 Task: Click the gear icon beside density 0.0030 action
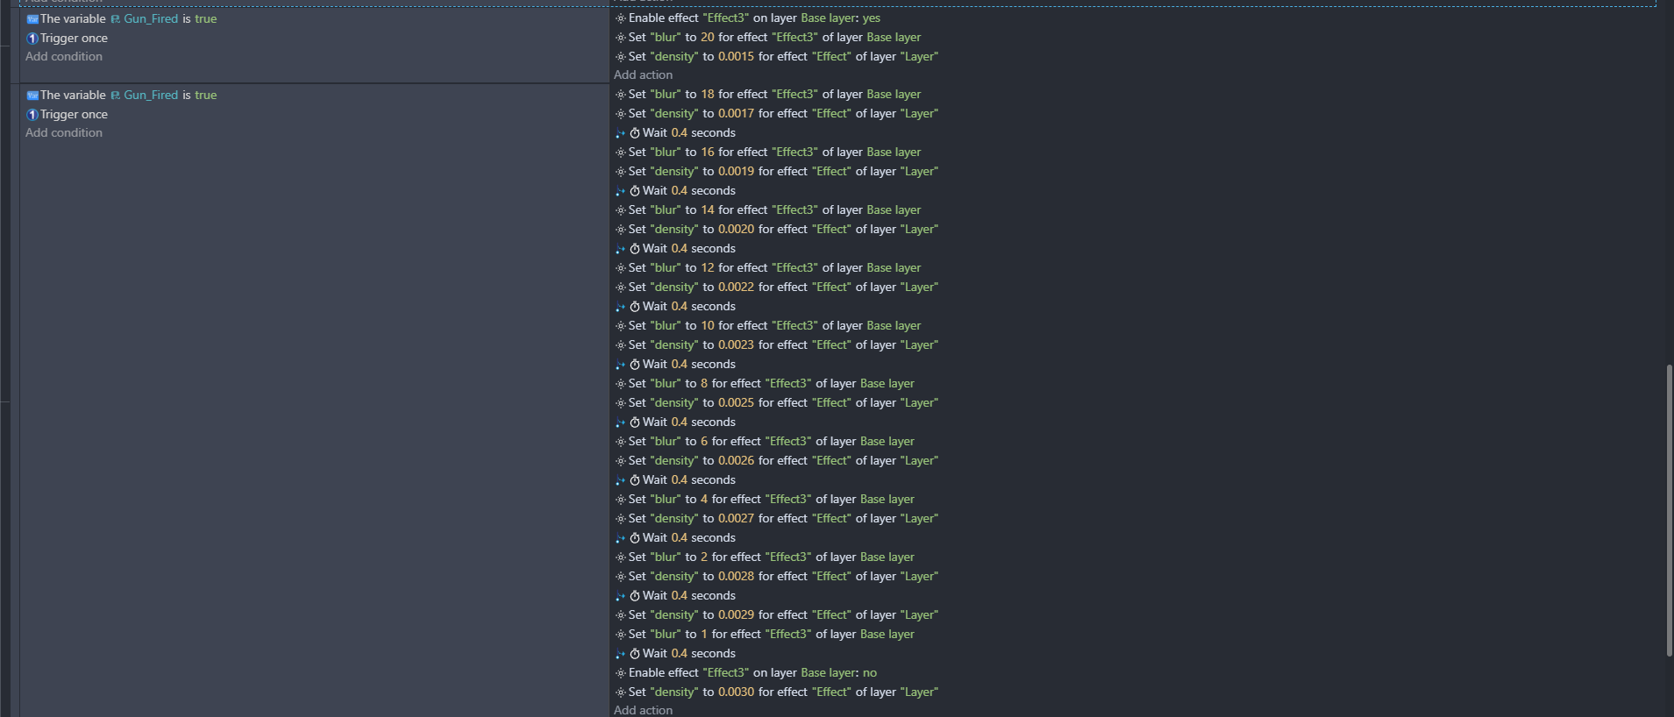pos(621,692)
